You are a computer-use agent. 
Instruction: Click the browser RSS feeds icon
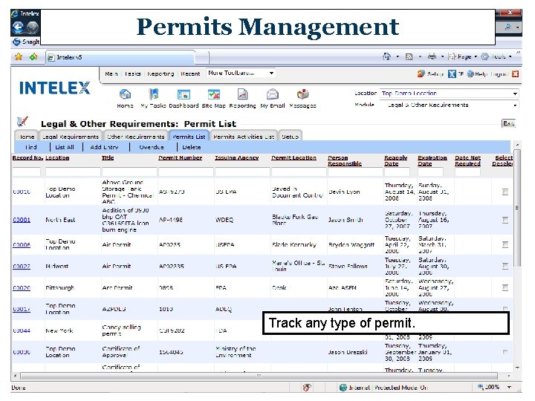click(409, 56)
